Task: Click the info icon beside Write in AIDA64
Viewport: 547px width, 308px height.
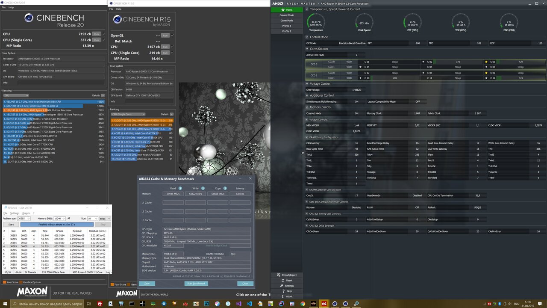Action: [203, 188]
